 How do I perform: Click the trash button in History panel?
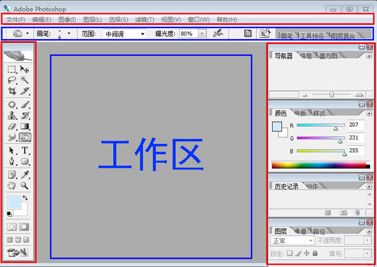357,214
